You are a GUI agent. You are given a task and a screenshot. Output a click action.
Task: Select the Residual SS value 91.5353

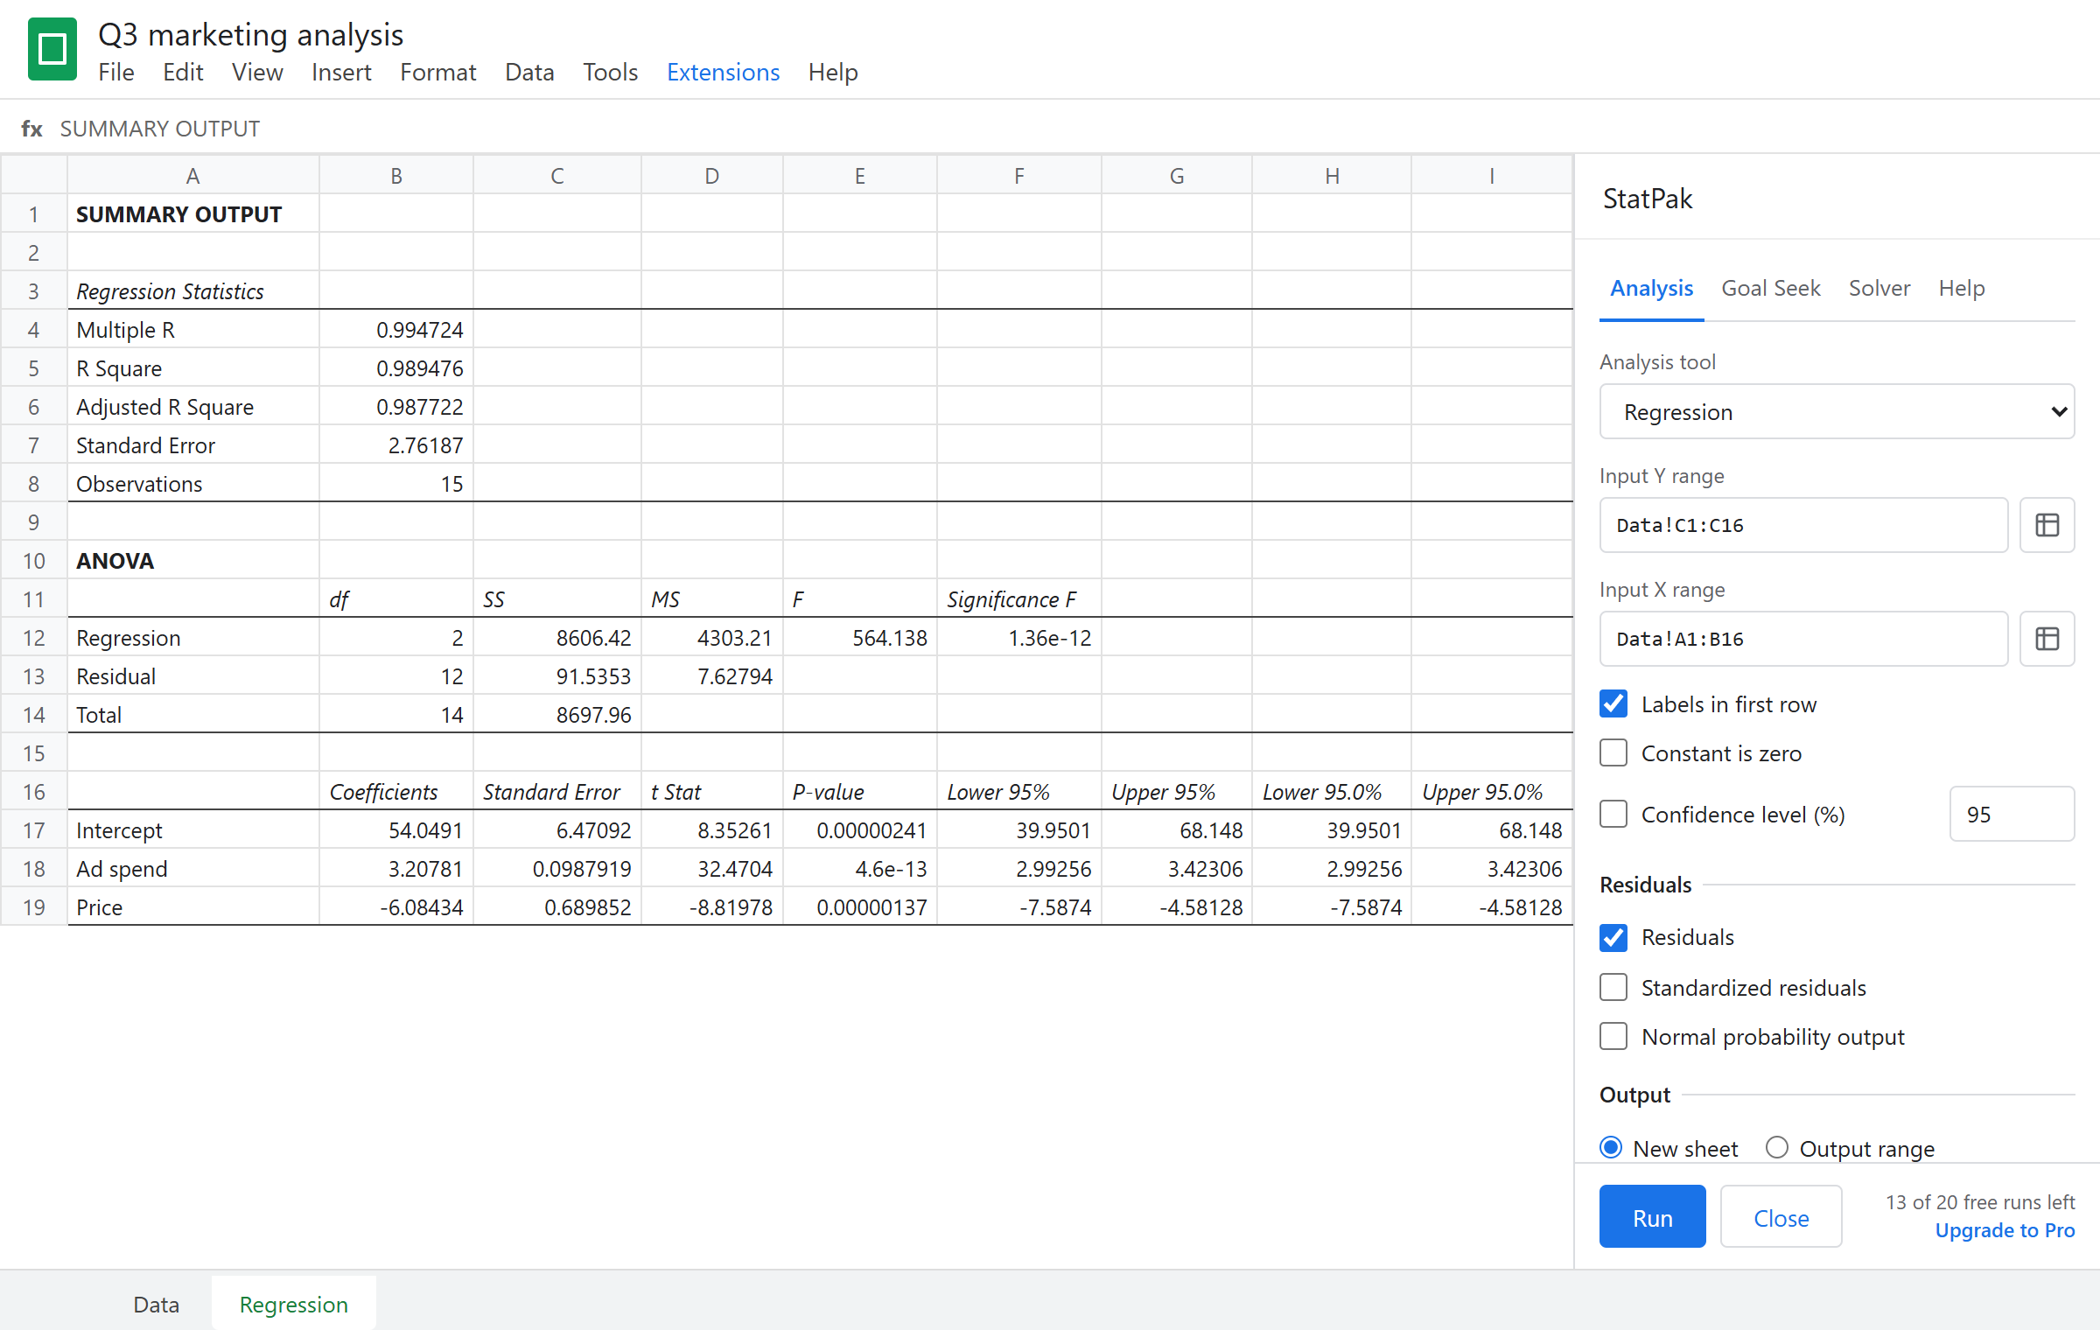(557, 676)
